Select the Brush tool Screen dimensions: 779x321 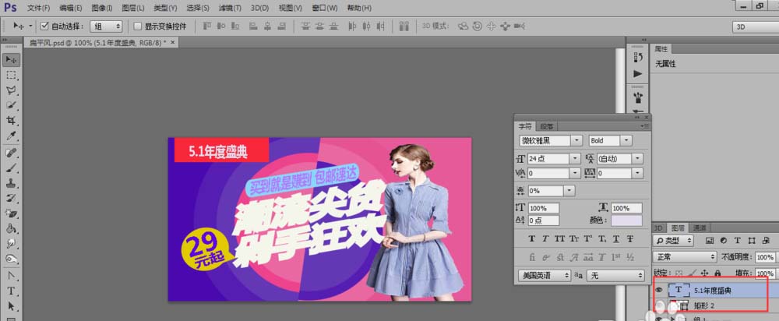pyautogui.click(x=11, y=168)
